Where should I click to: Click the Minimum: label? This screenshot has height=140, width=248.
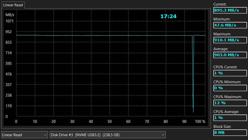pyautogui.click(x=222, y=19)
